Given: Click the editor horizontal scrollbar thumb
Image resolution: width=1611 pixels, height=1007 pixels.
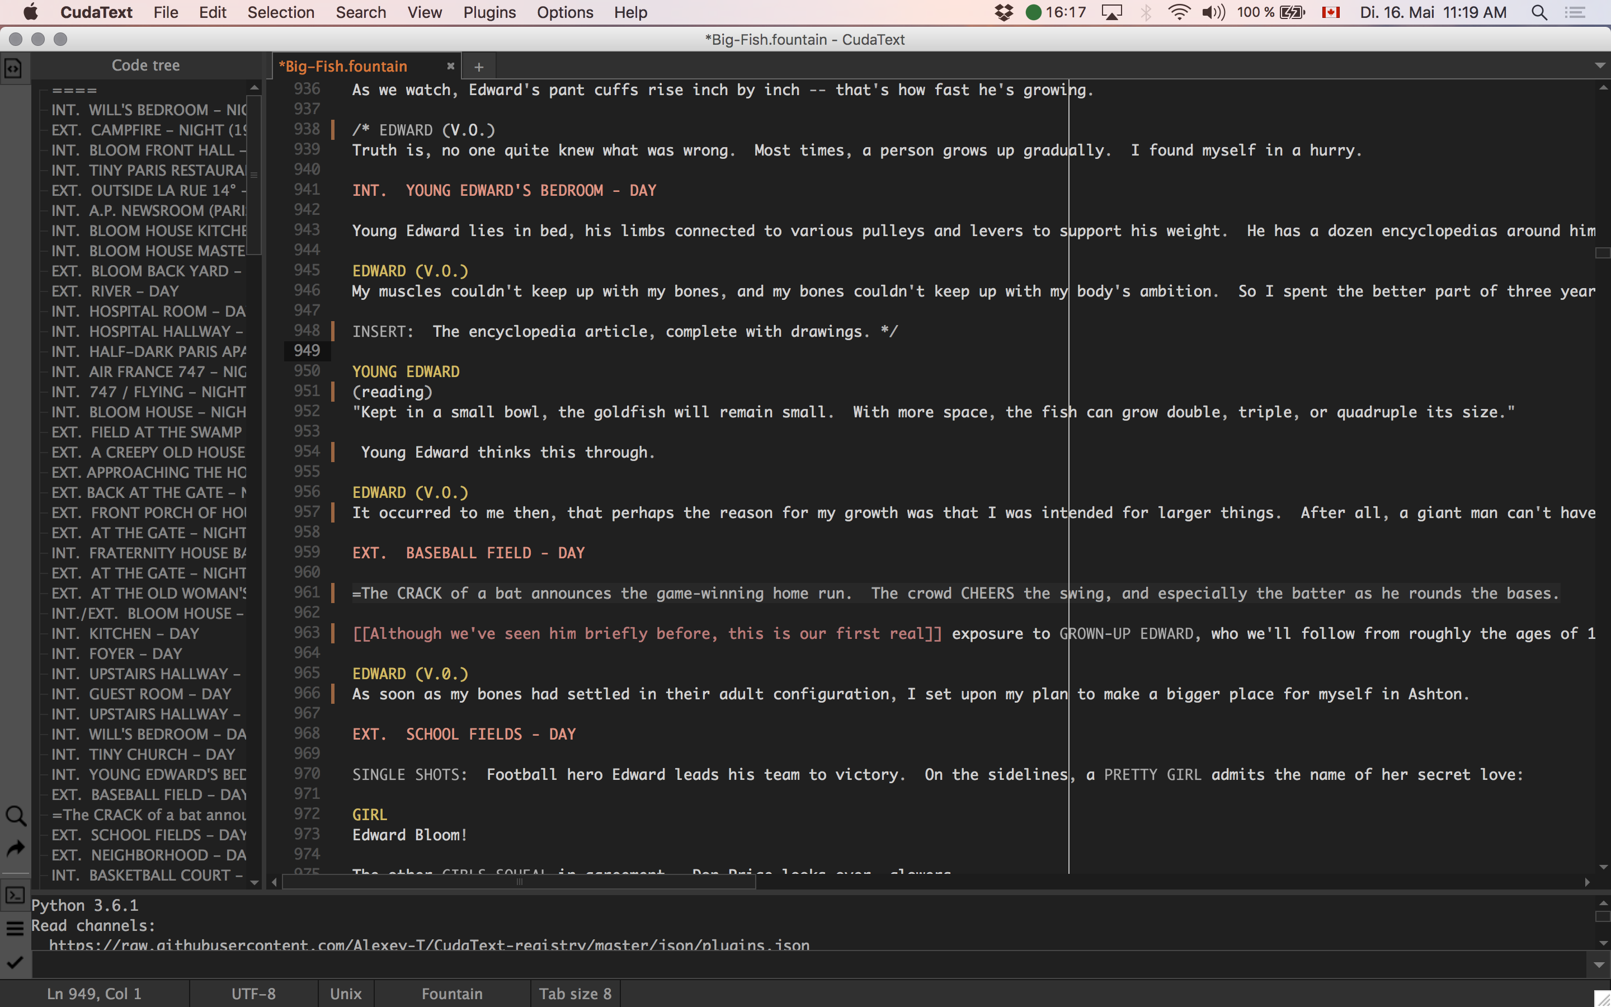Looking at the screenshot, I should [519, 882].
